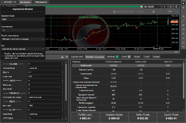186x123 pixels.
Task: Adjust the ATR Period stepper arrows
Action: coord(62,118)
